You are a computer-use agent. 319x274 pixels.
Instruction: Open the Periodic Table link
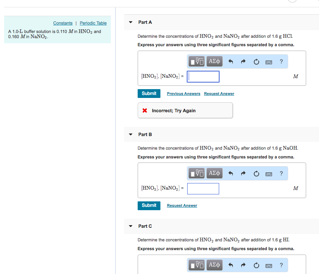point(93,23)
